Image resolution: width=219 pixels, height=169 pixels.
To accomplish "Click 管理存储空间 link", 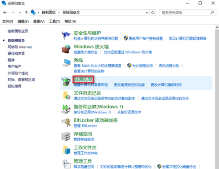I will [84, 139].
